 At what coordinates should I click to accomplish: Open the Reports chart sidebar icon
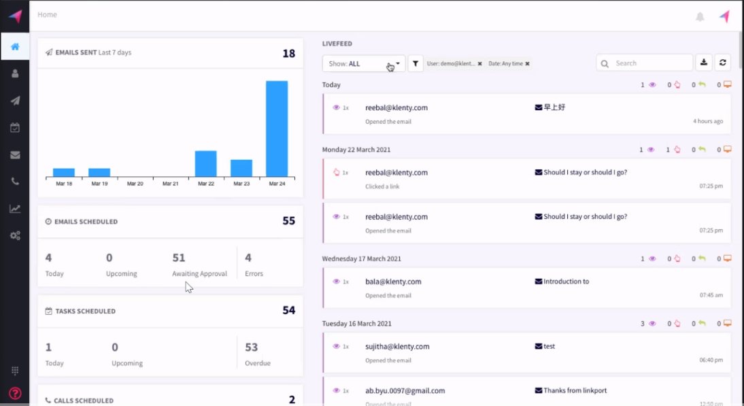[15, 208]
